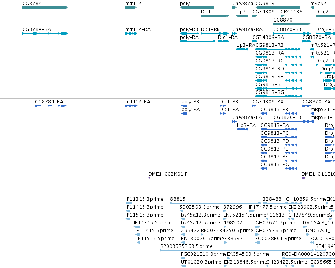Open protein CG9813-PA
Viewport: 335px width, 268px height.
pos(279,129)
